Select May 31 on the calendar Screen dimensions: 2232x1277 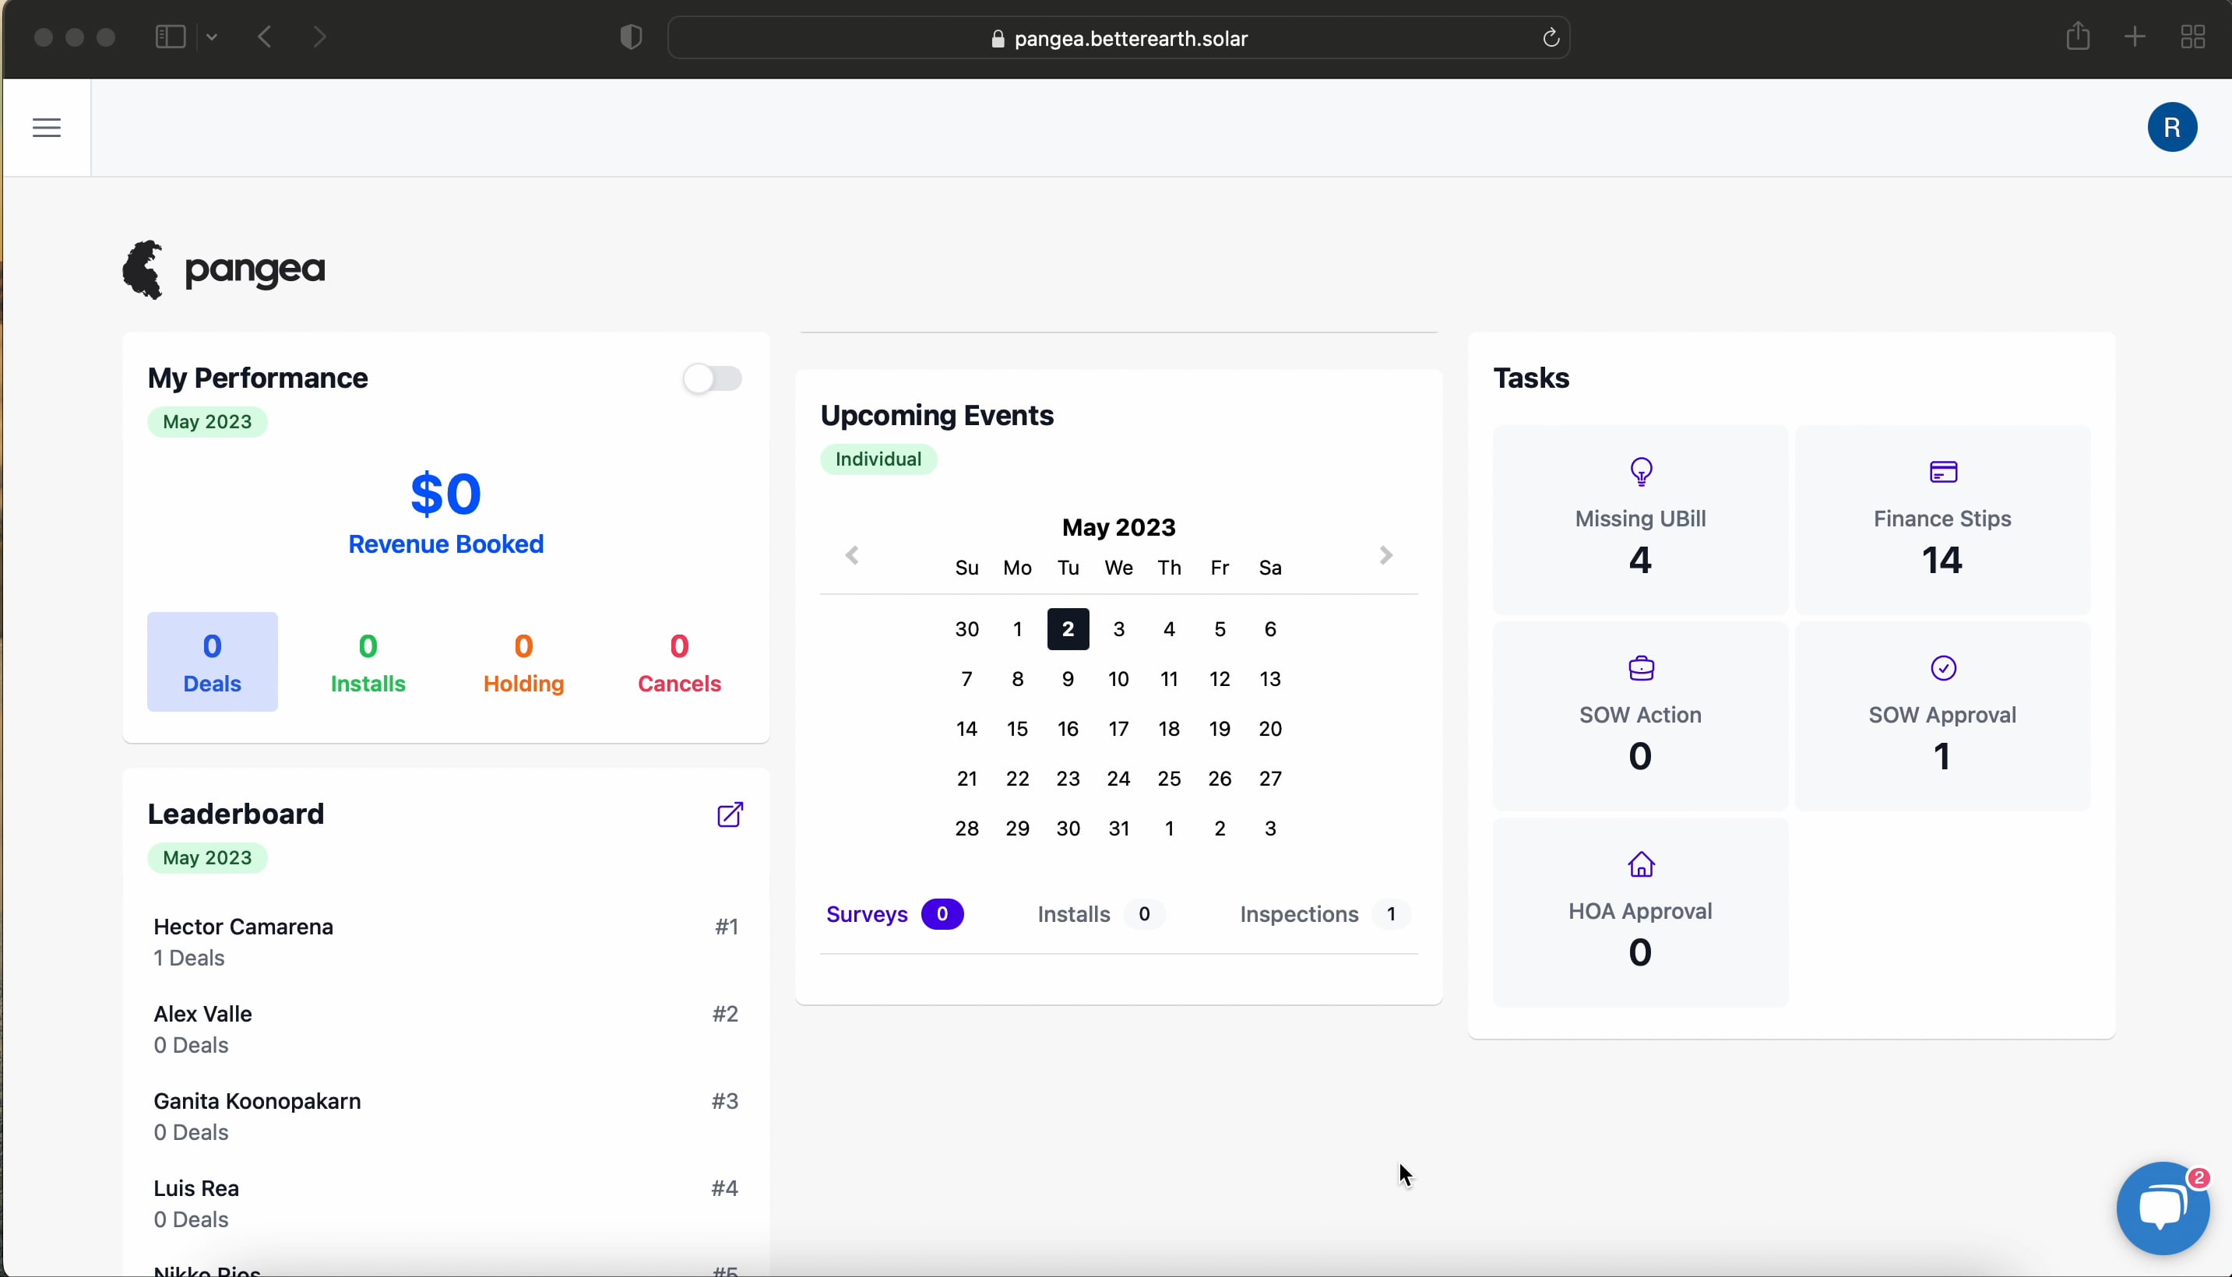click(1118, 828)
